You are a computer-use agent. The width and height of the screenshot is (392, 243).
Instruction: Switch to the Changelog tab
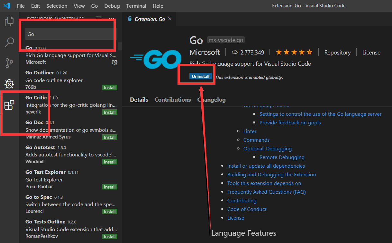[x=212, y=100]
